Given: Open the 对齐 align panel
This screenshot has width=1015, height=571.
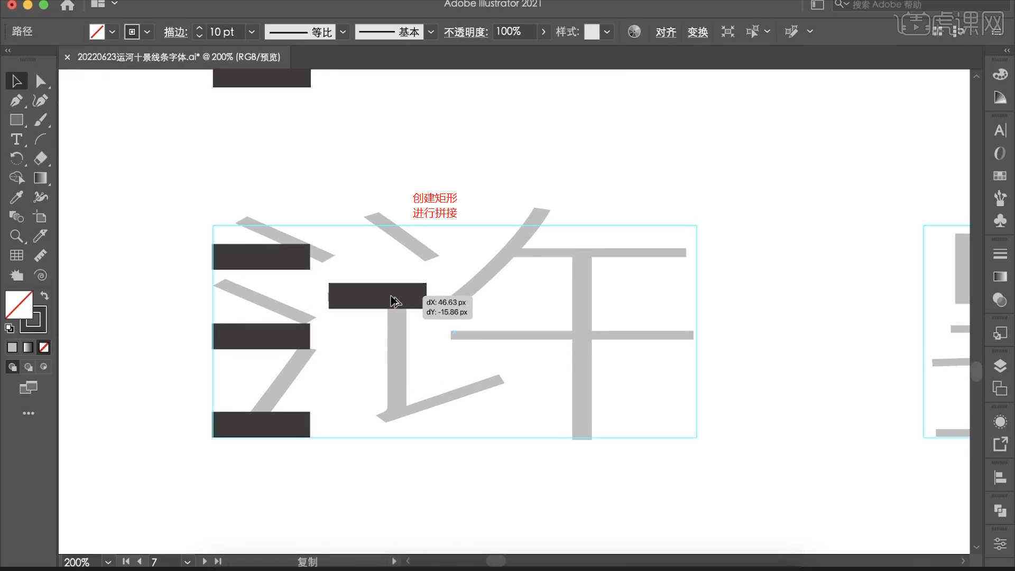Looking at the screenshot, I should [x=666, y=32].
